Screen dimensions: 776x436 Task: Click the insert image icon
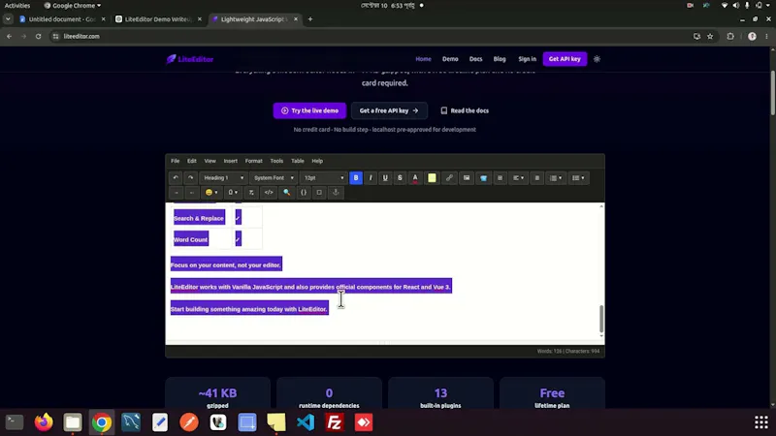(x=467, y=178)
